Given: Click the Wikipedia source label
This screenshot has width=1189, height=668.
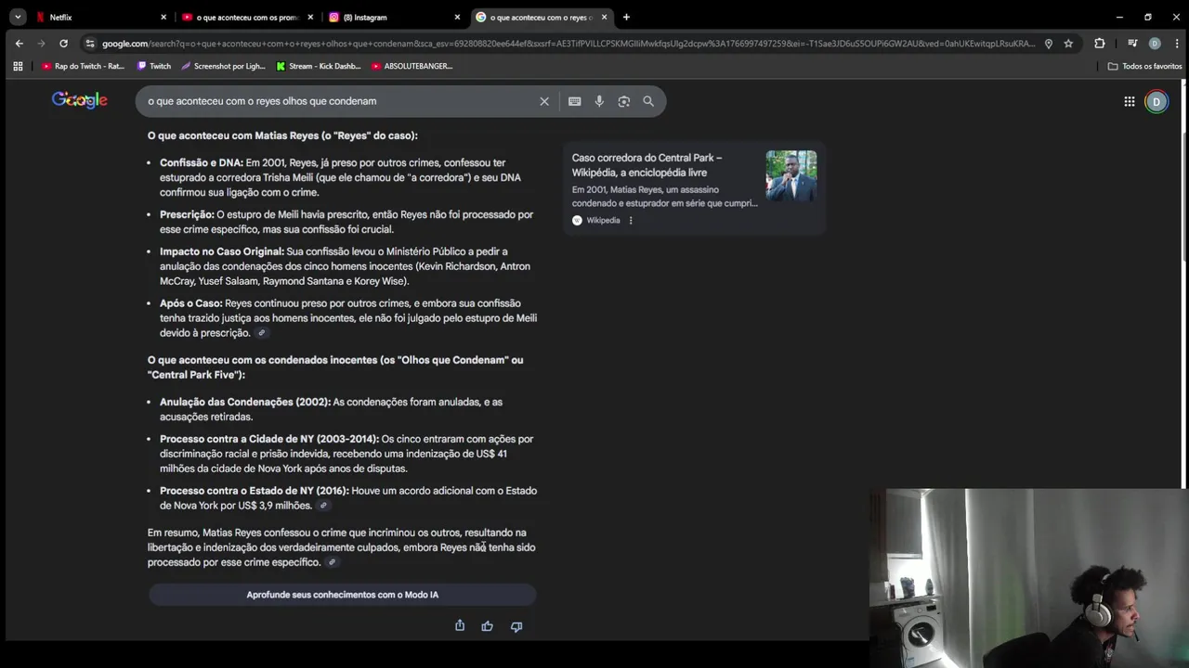Looking at the screenshot, I should 603,221.
